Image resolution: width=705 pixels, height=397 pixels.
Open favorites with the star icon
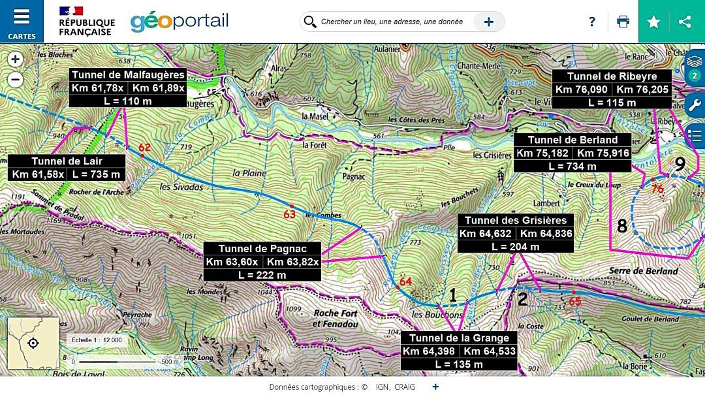(x=653, y=22)
